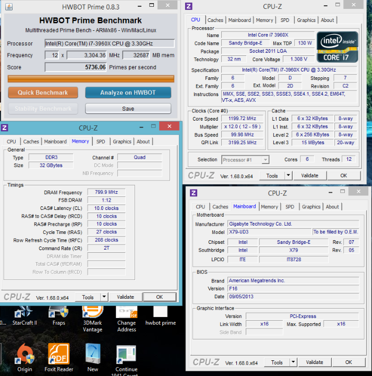372x376 pixels.
Task: Start the Quick Benchmark
Action: [x=43, y=92]
